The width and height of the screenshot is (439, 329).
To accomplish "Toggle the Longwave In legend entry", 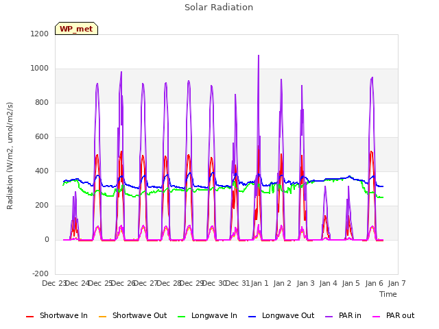I will click(x=207, y=315).
